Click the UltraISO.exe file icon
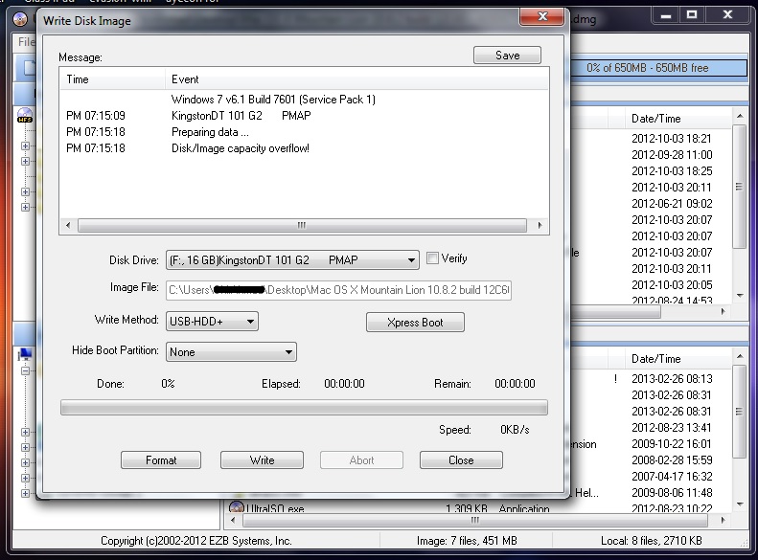The height and width of the screenshot is (560, 758). pos(237,507)
